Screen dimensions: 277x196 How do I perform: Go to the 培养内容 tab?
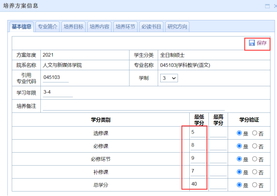pyautogui.click(x=99, y=27)
